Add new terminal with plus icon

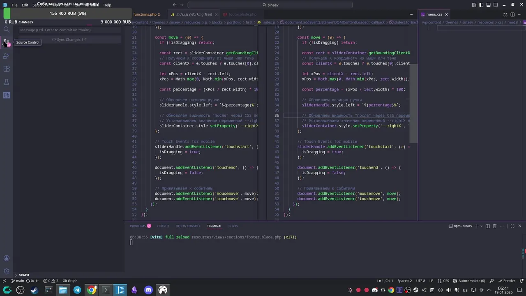pos(477,226)
